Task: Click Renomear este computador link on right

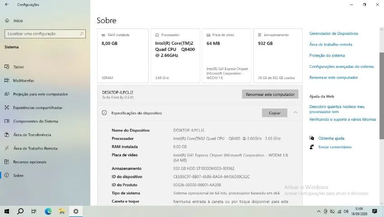Action: tap(333, 77)
